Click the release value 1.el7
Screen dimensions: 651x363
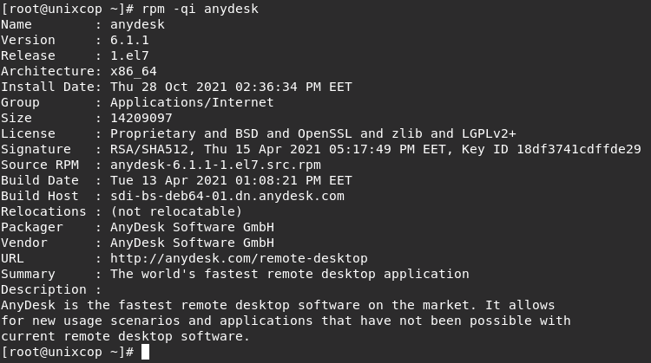[129, 55]
